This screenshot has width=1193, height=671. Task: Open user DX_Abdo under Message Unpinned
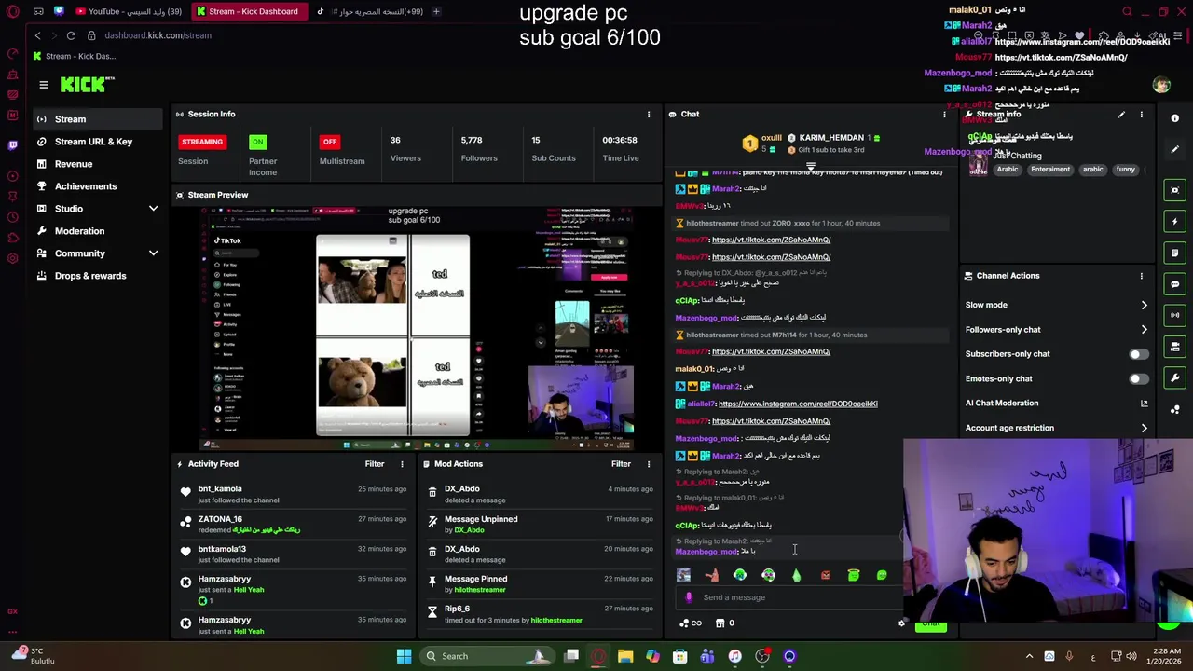[x=469, y=530]
